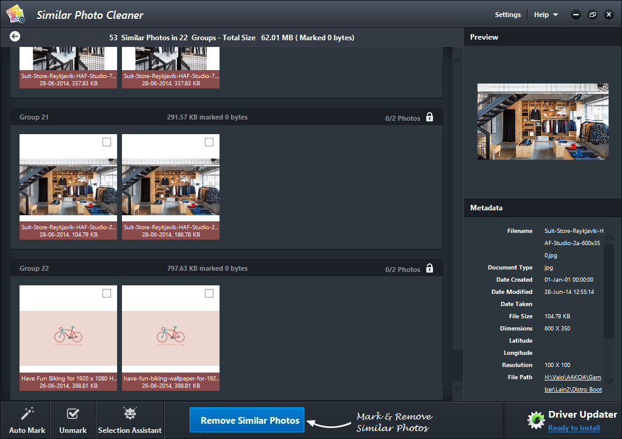Open the Settings menu

click(507, 15)
